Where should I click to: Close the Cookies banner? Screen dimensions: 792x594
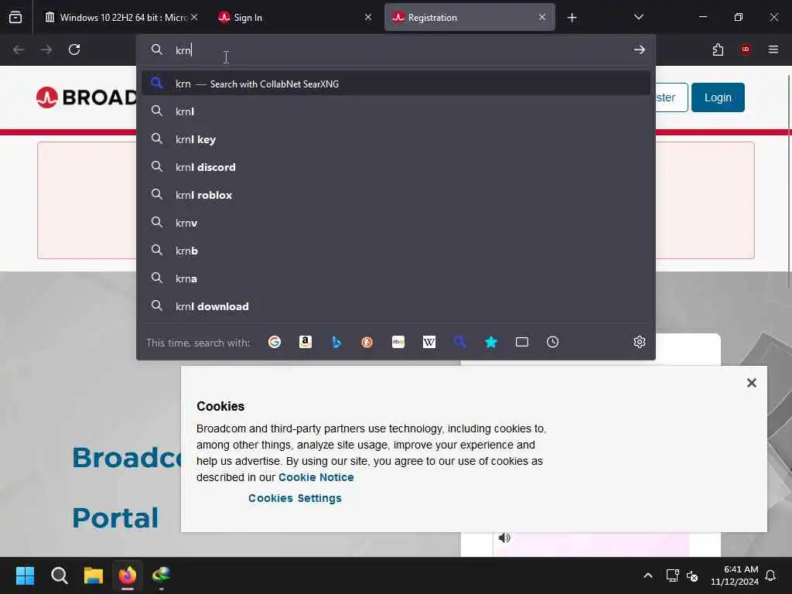[752, 383]
